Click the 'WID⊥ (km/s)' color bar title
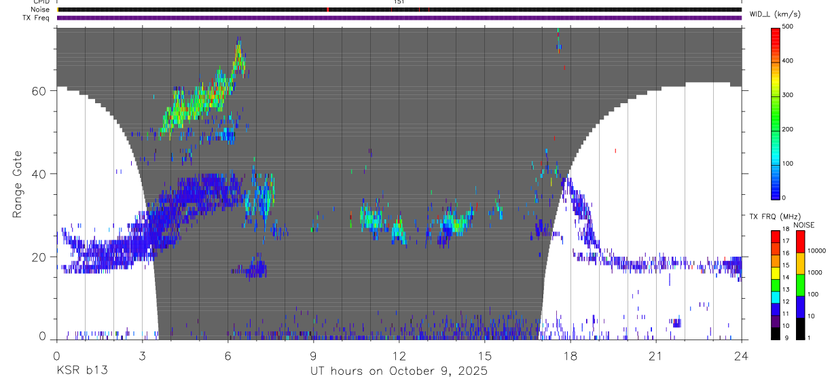 pos(775,14)
